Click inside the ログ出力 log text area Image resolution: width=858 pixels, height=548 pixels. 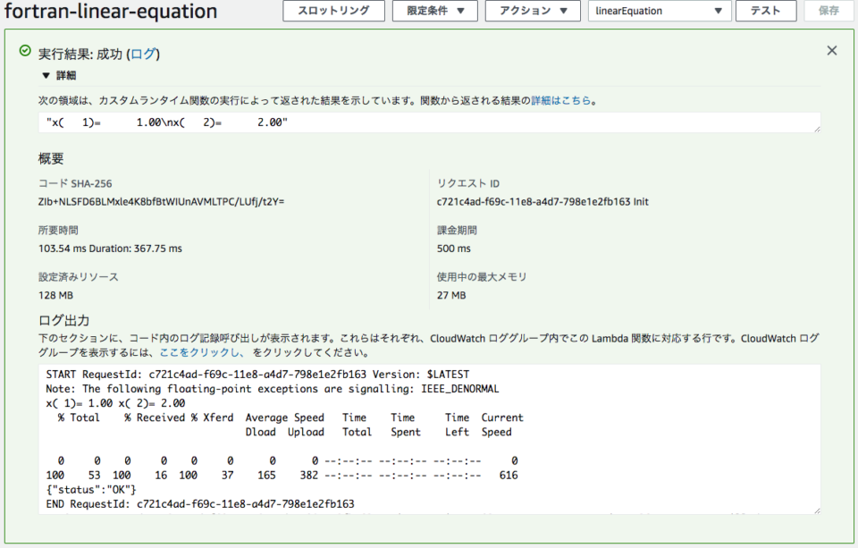(x=429, y=438)
